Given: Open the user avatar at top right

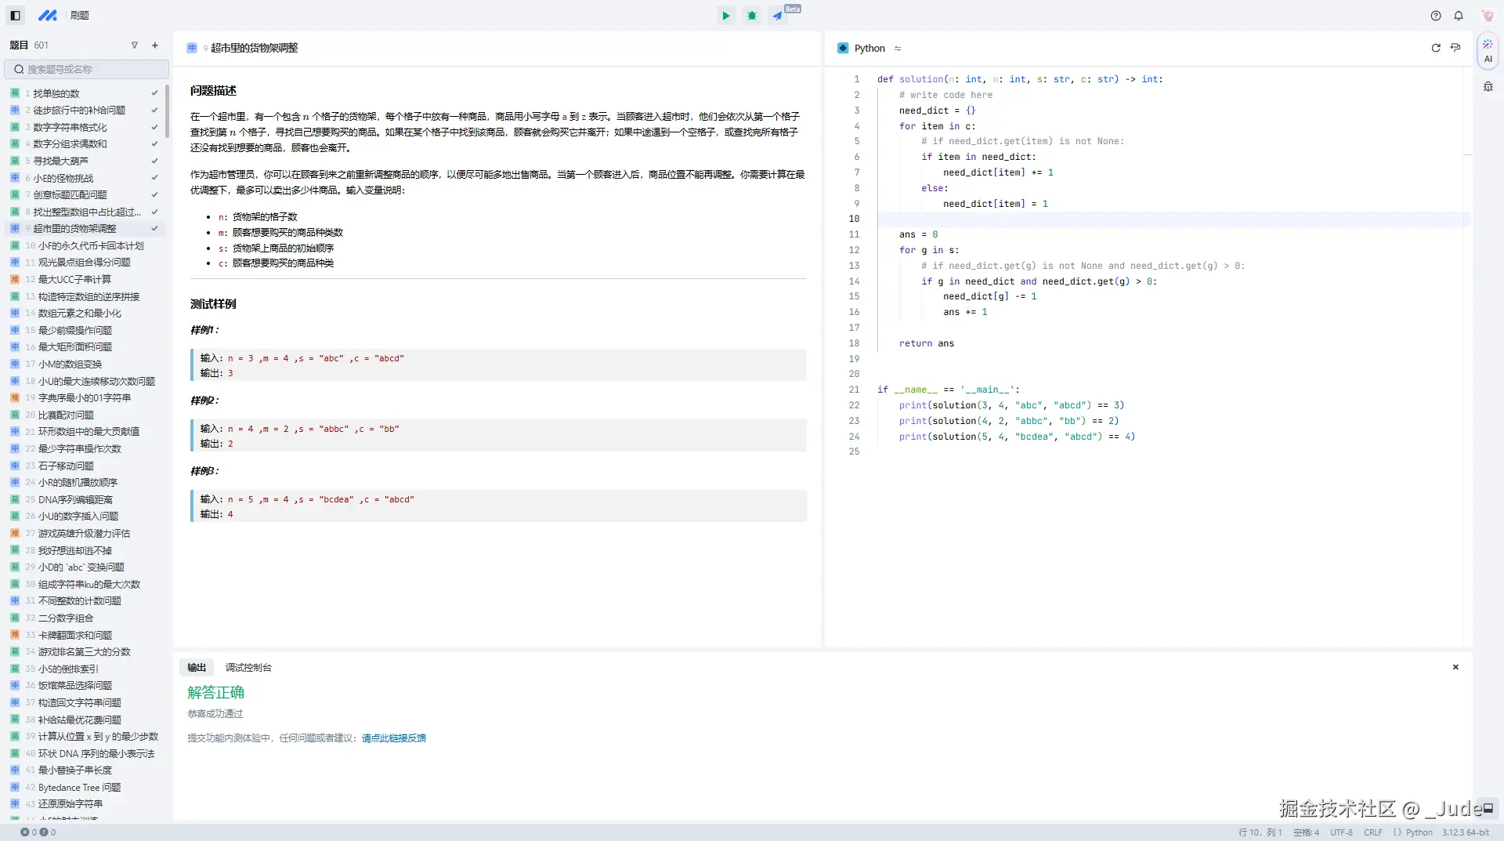Looking at the screenshot, I should [1488, 15].
